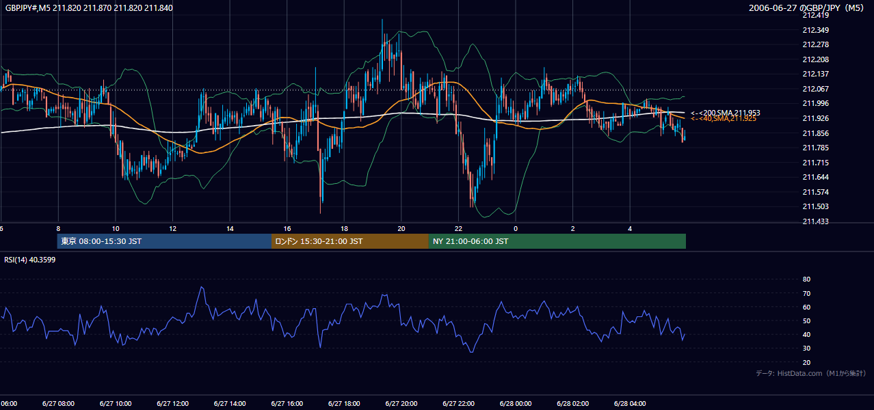Click price axis label 211.856
Screen dimensions: 874x410
(816, 133)
